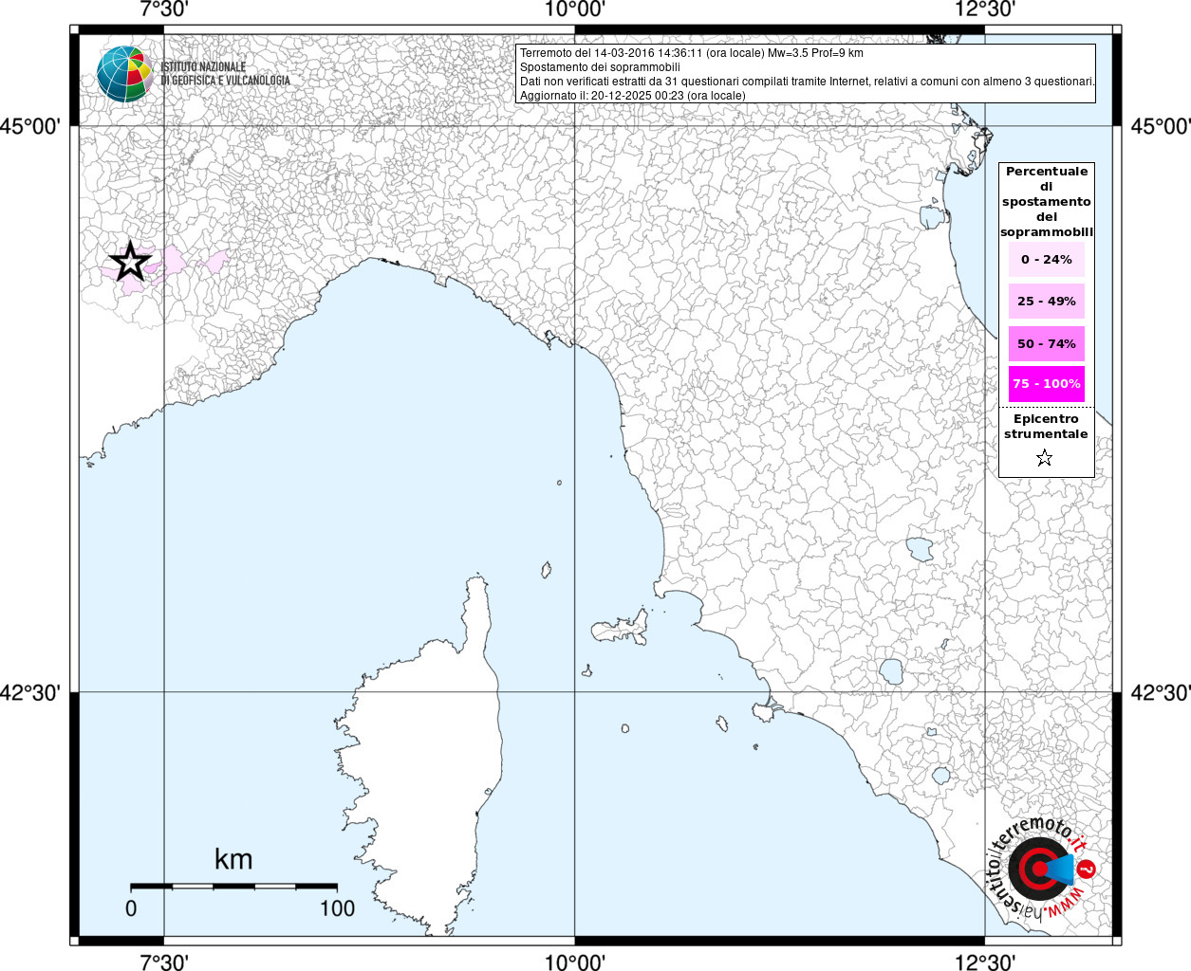Click the left 45°00' latitude label
1191x971 pixels.
point(31,126)
